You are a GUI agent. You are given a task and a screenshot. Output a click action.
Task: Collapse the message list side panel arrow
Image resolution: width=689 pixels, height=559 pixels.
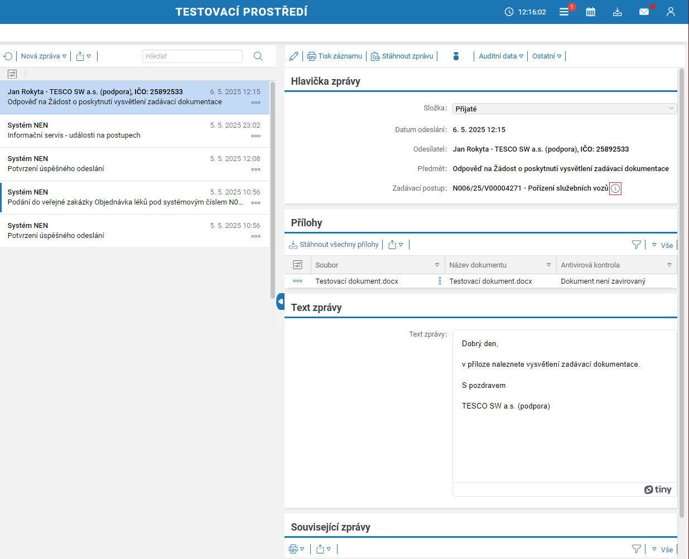point(280,302)
